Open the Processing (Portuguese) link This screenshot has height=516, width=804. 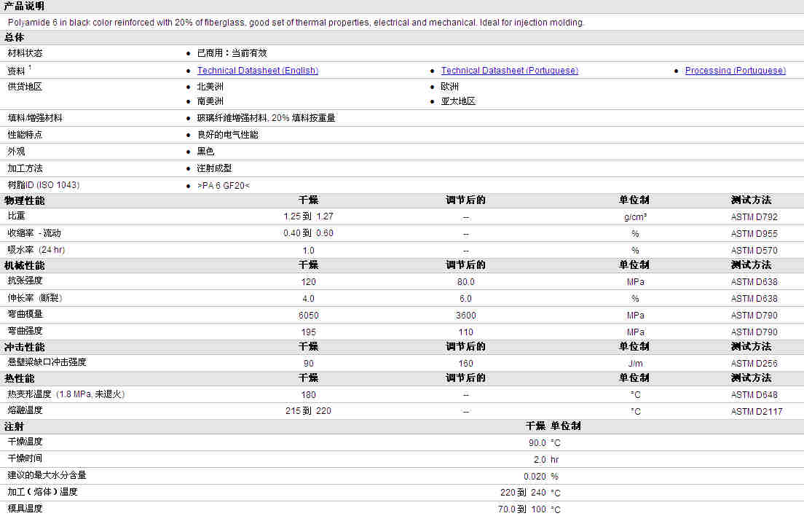[x=735, y=71]
